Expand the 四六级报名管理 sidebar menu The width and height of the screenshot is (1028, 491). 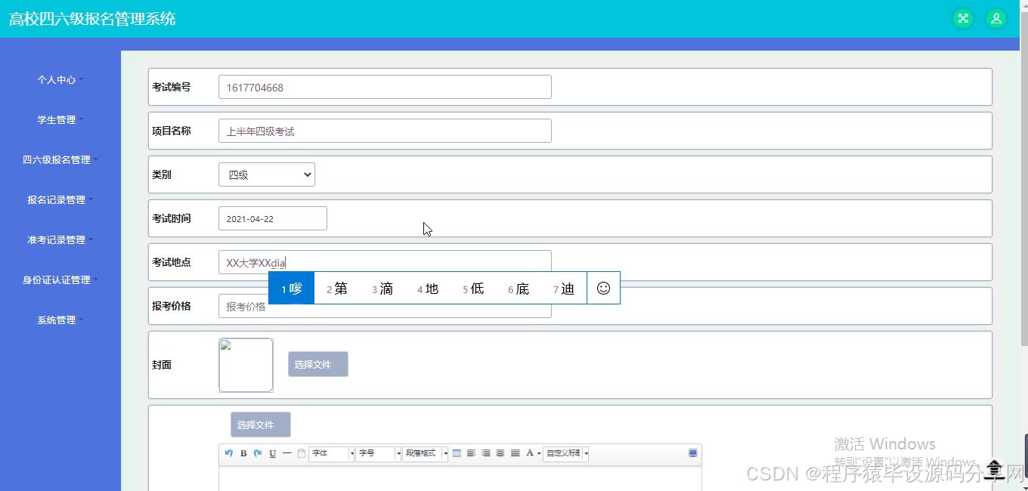tap(60, 159)
